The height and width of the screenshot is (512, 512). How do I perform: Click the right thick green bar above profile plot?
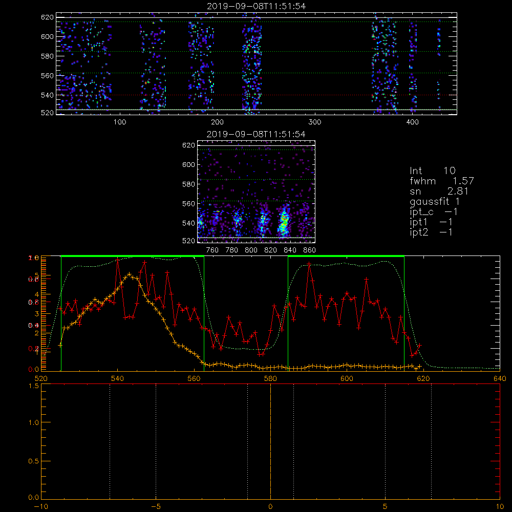pyautogui.click(x=346, y=256)
